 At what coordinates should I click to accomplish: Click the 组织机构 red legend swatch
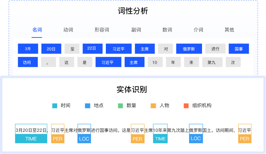coord(186,106)
